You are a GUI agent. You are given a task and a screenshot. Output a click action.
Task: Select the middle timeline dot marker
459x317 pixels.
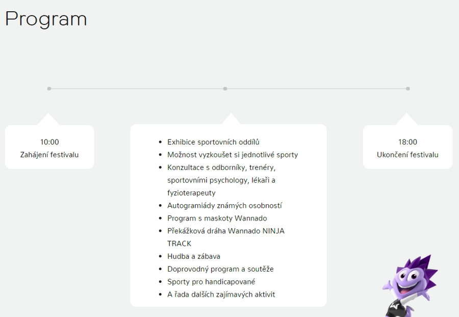(x=225, y=88)
